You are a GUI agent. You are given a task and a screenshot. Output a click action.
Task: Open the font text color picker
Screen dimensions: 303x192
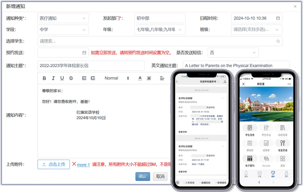(x=140, y=78)
